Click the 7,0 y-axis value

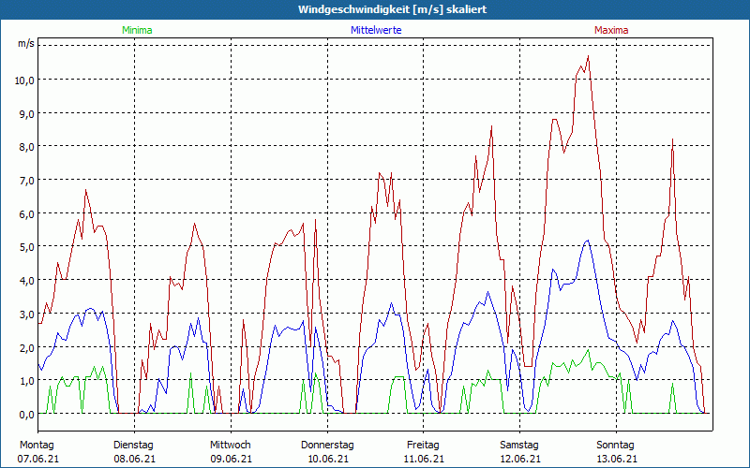27,181
